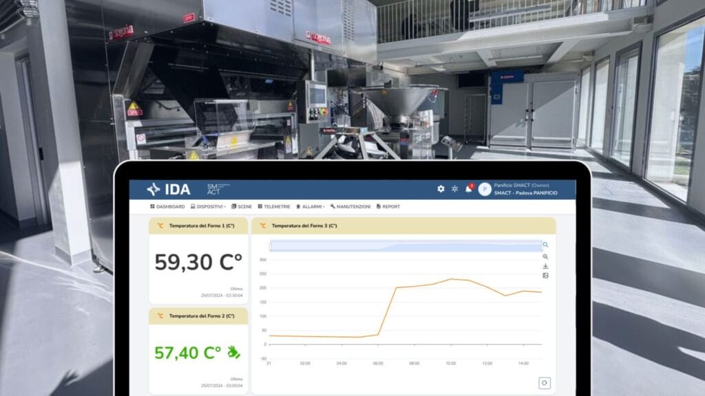Click the Panificio SMACT (Owner) user name
The height and width of the screenshot is (396, 705).
click(x=521, y=185)
